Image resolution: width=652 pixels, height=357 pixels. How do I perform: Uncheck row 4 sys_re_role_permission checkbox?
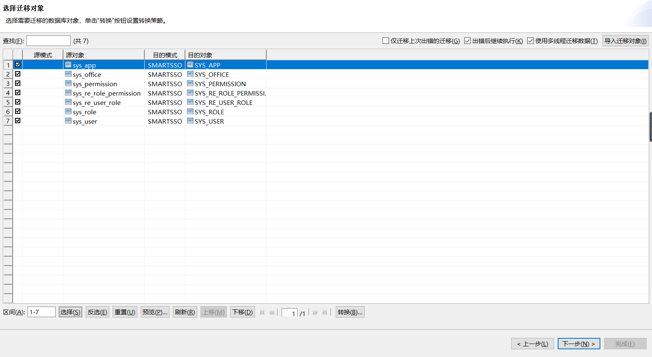click(18, 93)
